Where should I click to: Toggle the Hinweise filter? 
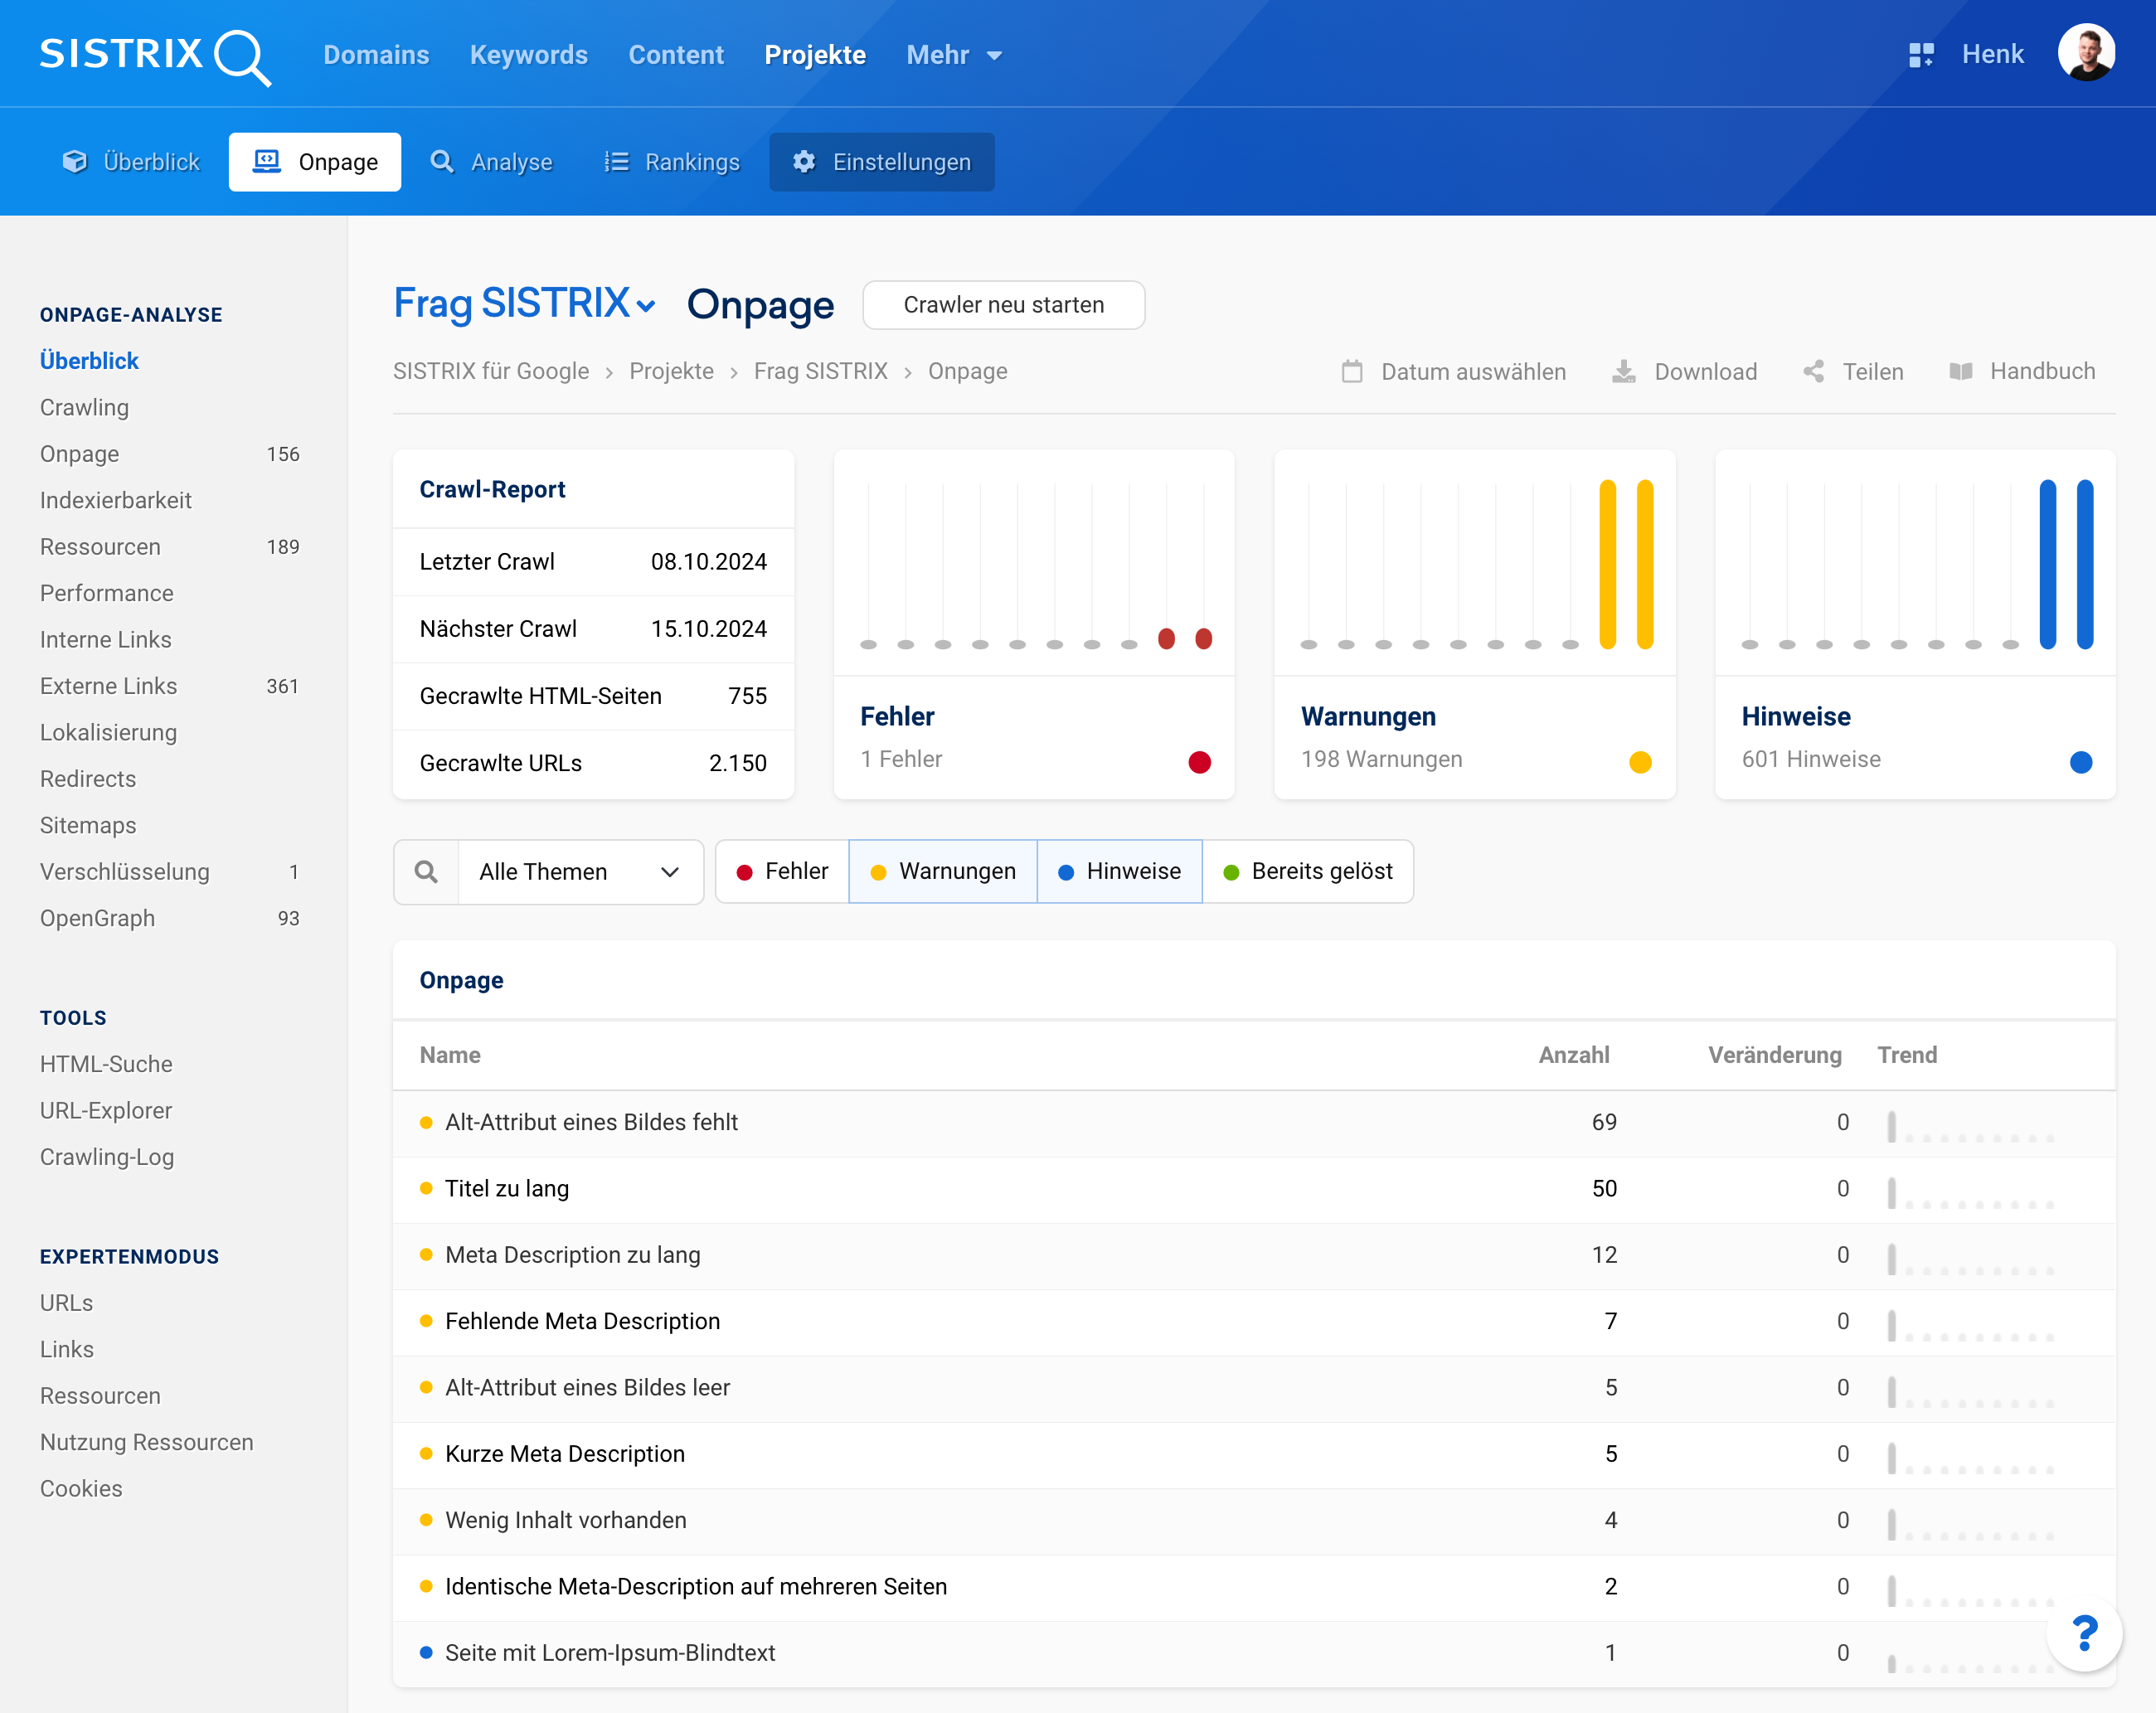[x=1120, y=872]
